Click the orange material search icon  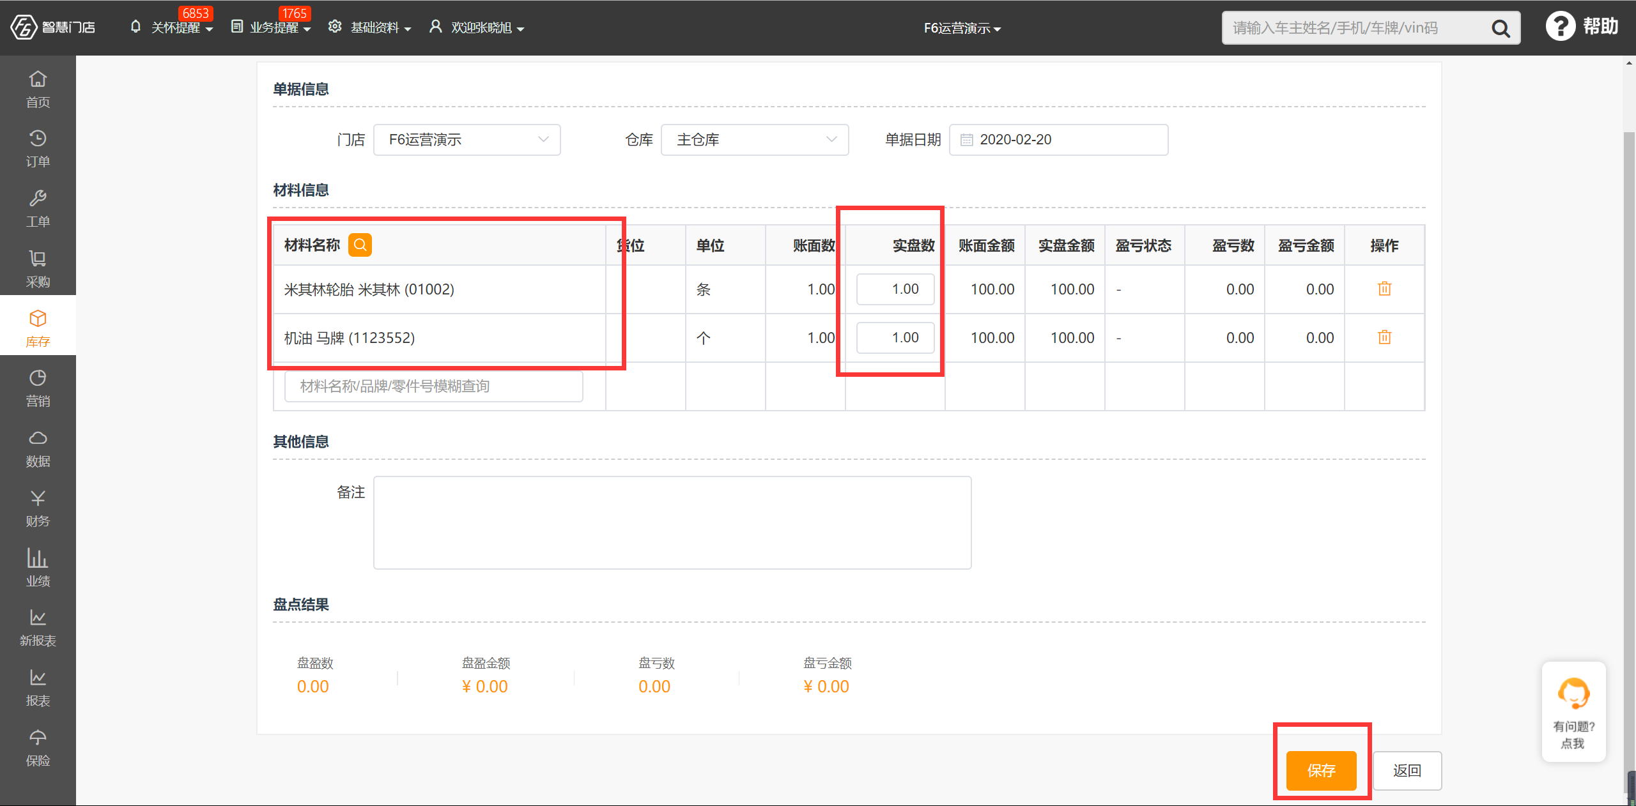click(x=360, y=245)
